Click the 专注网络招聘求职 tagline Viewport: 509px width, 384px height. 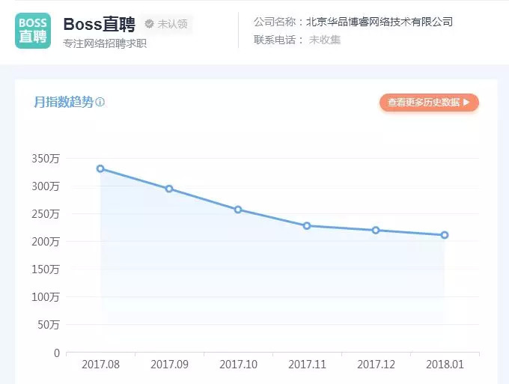pyautogui.click(x=105, y=43)
